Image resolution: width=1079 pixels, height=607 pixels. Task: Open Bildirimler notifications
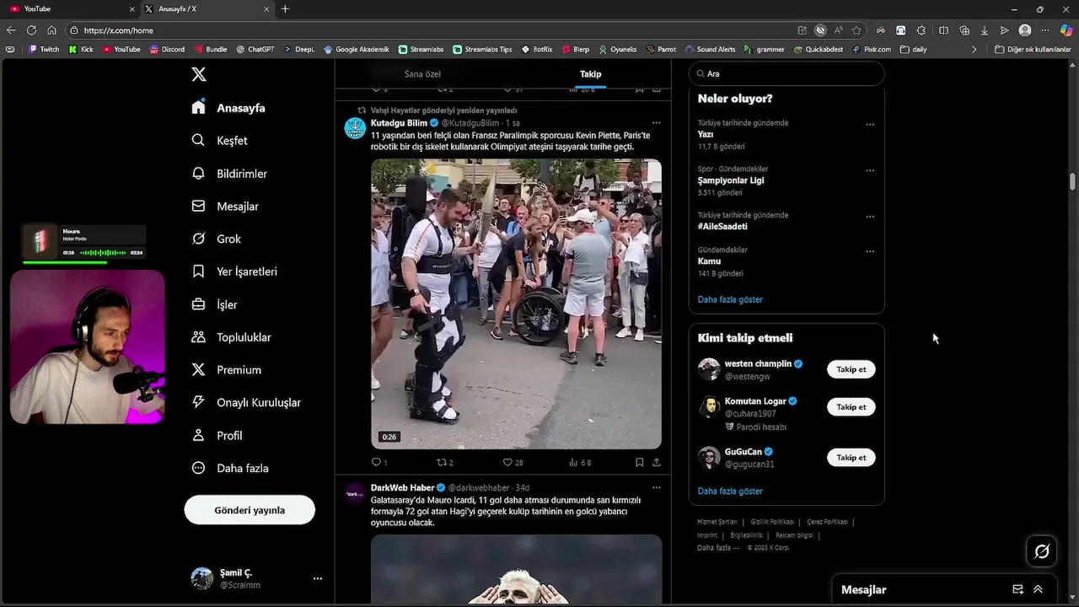(229, 174)
